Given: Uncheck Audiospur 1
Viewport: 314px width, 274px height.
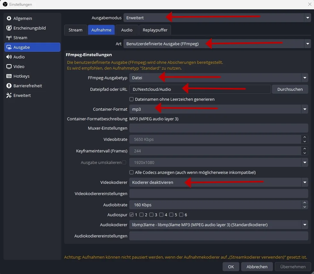Looking at the screenshot, I should (x=132, y=215).
